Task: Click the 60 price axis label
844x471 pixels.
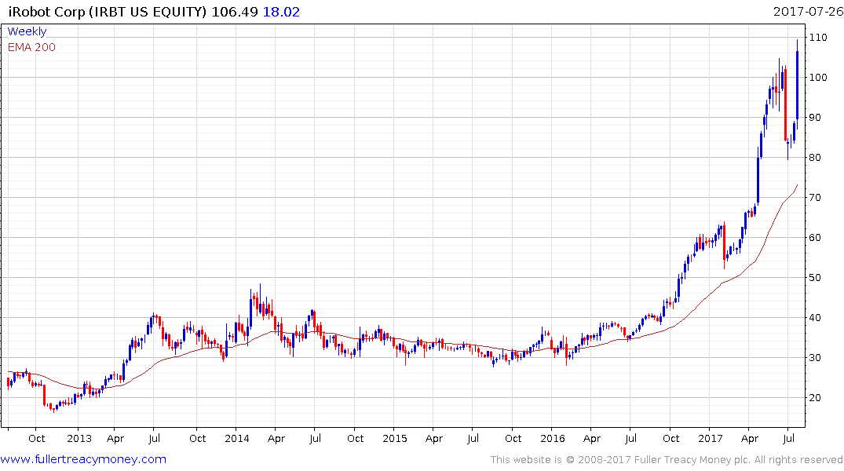Action: click(815, 237)
